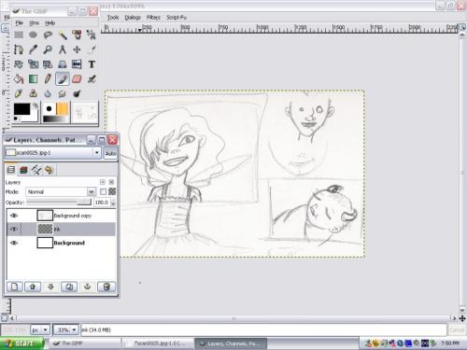Select the Fuzzy Select wand tool
The image size is (467, 350).
point(63,35)
